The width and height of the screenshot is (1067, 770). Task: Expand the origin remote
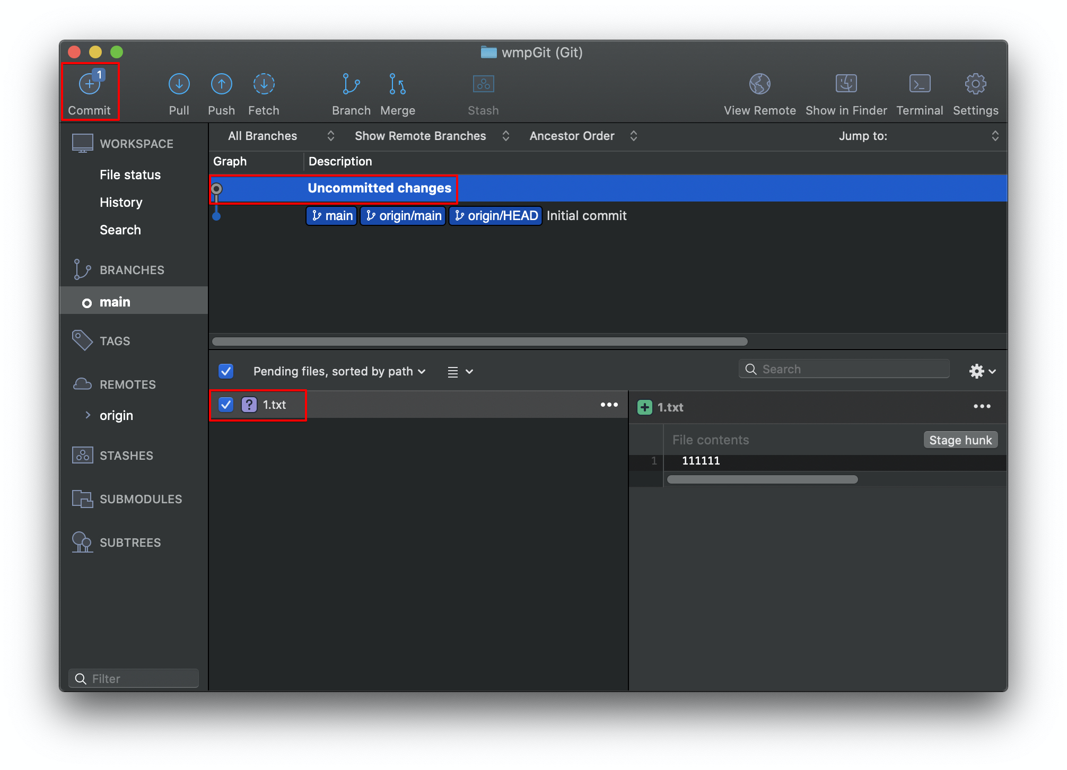(x=88, y=415)
